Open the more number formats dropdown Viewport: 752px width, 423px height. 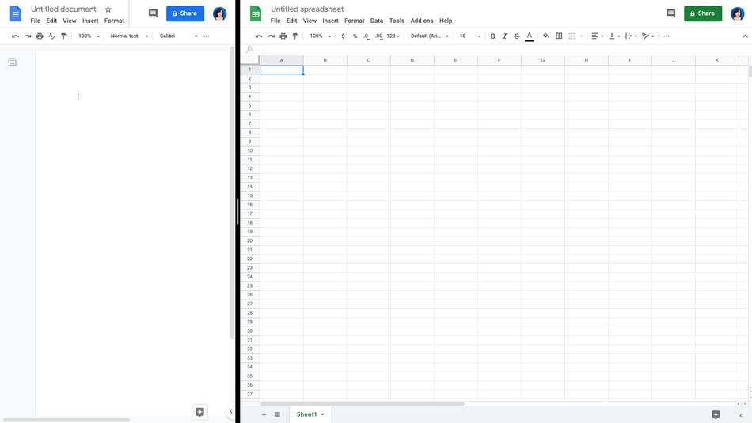tap(393, 36)
